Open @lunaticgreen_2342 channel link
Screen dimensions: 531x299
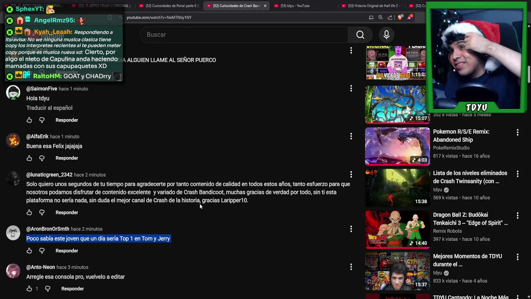(x=49, y=175)
